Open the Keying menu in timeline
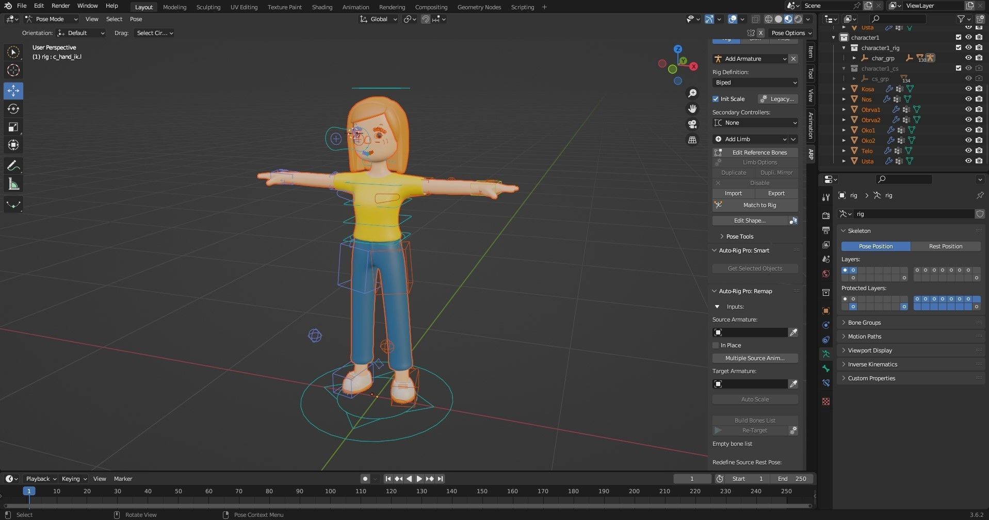This screenshot has width=989, height=520. coord(74,479)
